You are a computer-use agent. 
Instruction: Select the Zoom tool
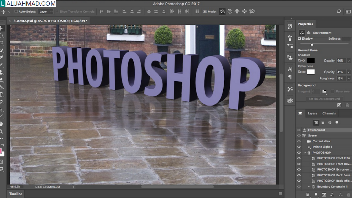coord(1,131)
